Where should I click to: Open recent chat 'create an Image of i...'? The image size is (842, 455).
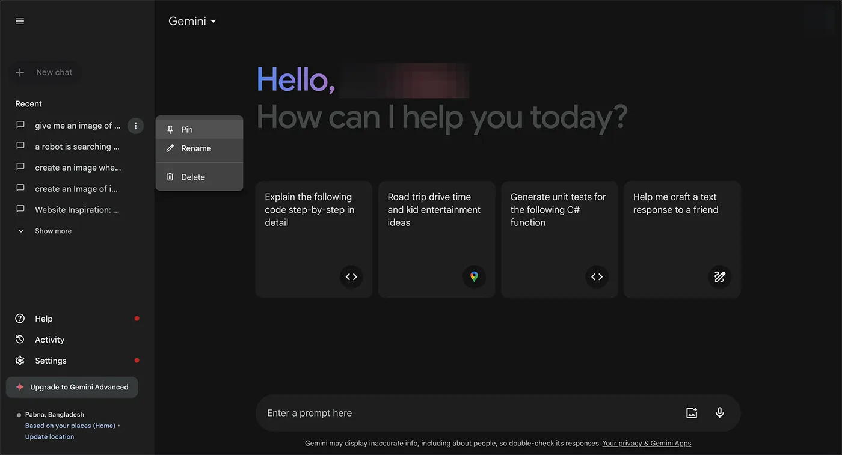(76, 189)
